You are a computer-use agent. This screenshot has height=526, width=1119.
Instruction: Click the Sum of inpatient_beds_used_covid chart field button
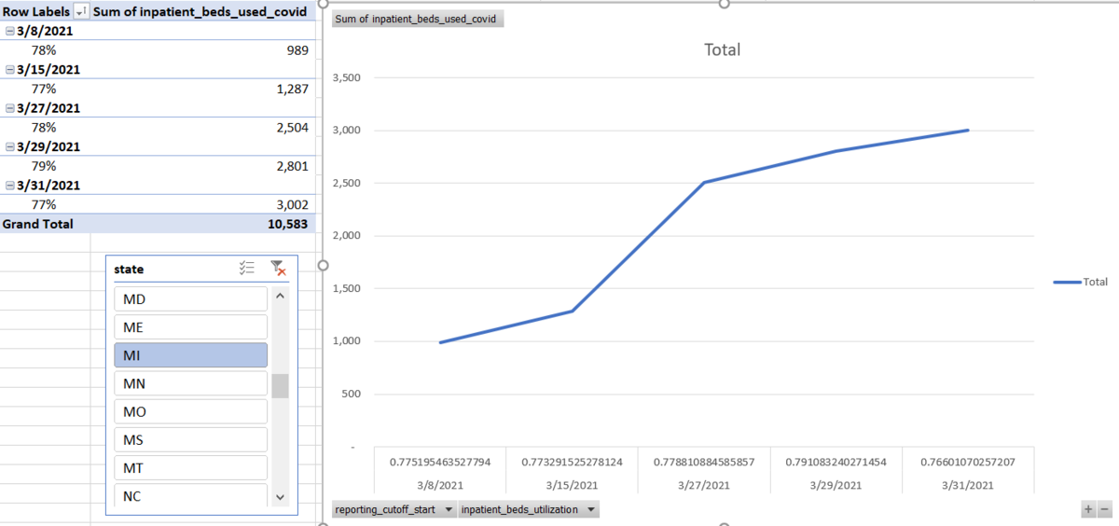click(417, 20)
